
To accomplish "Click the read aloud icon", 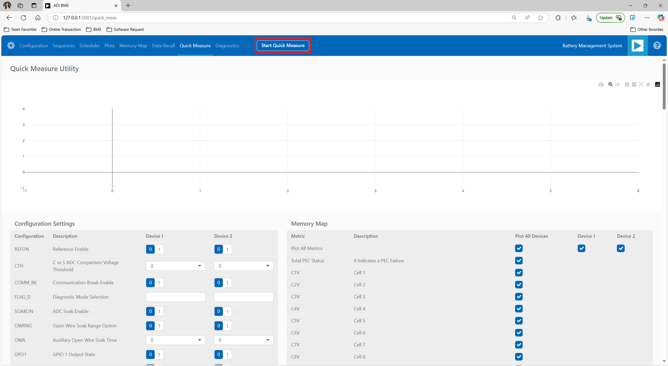I will (x=527, y=18).
